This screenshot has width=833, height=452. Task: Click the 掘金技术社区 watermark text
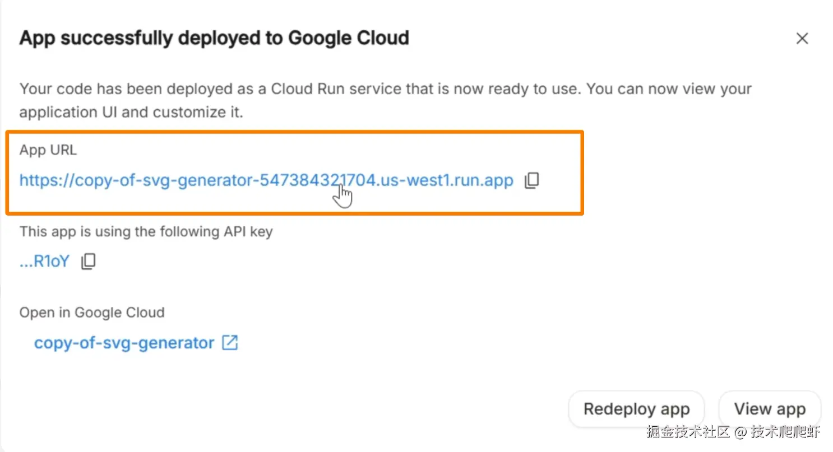click(x=688, y=432)
